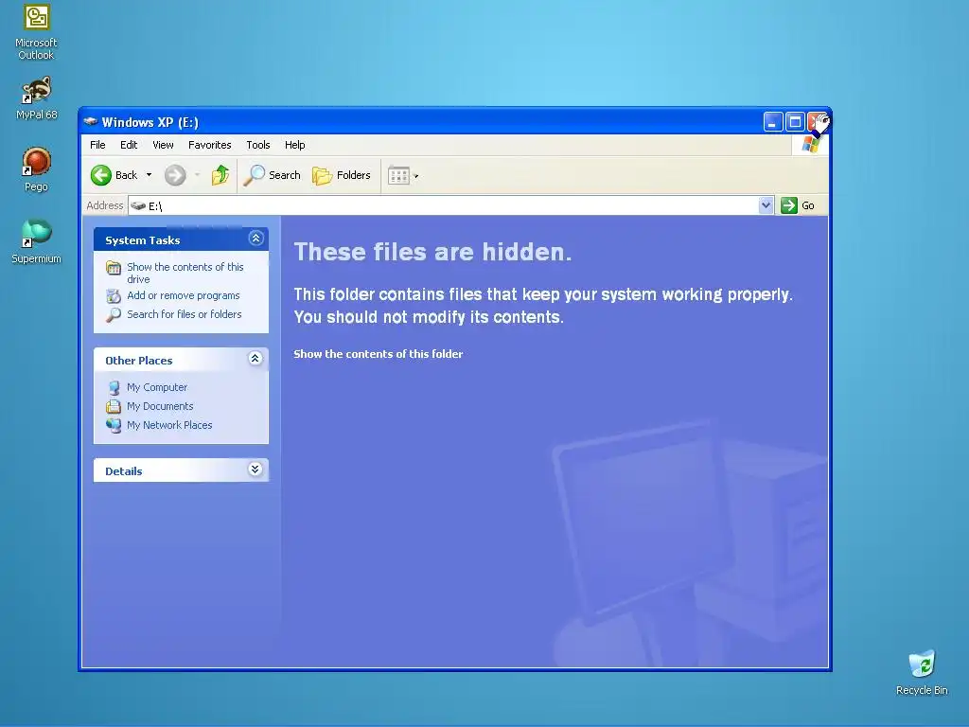Image resolution: width=969 pixels, height=727 pixels.
Task: Click the Windows flag logo in menu bar
Action: tap(810, 145)
